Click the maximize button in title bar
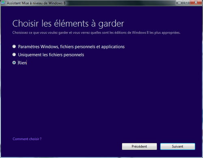The image size is (203, 158). 187,2
